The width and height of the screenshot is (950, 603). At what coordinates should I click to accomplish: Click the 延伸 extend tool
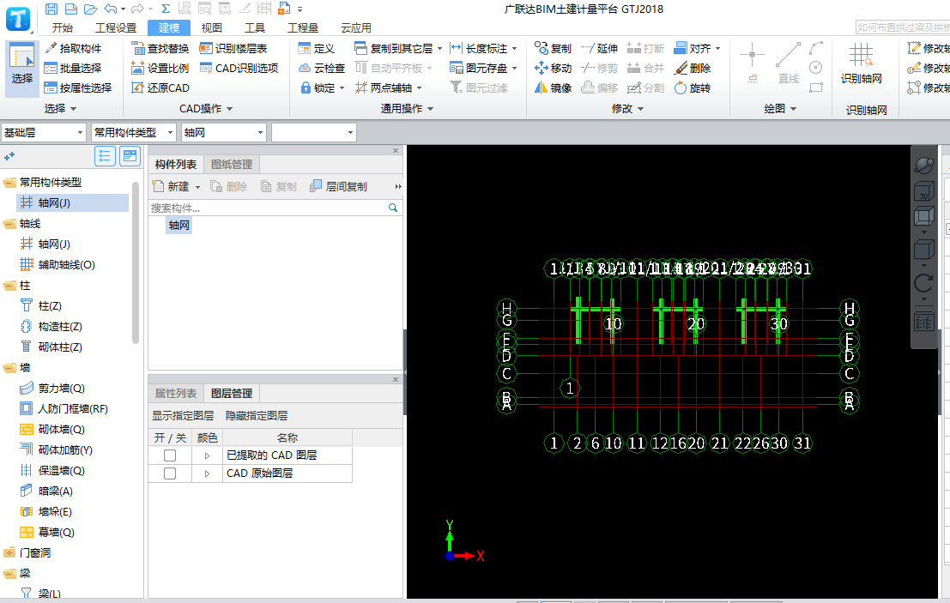click(599, 48)
